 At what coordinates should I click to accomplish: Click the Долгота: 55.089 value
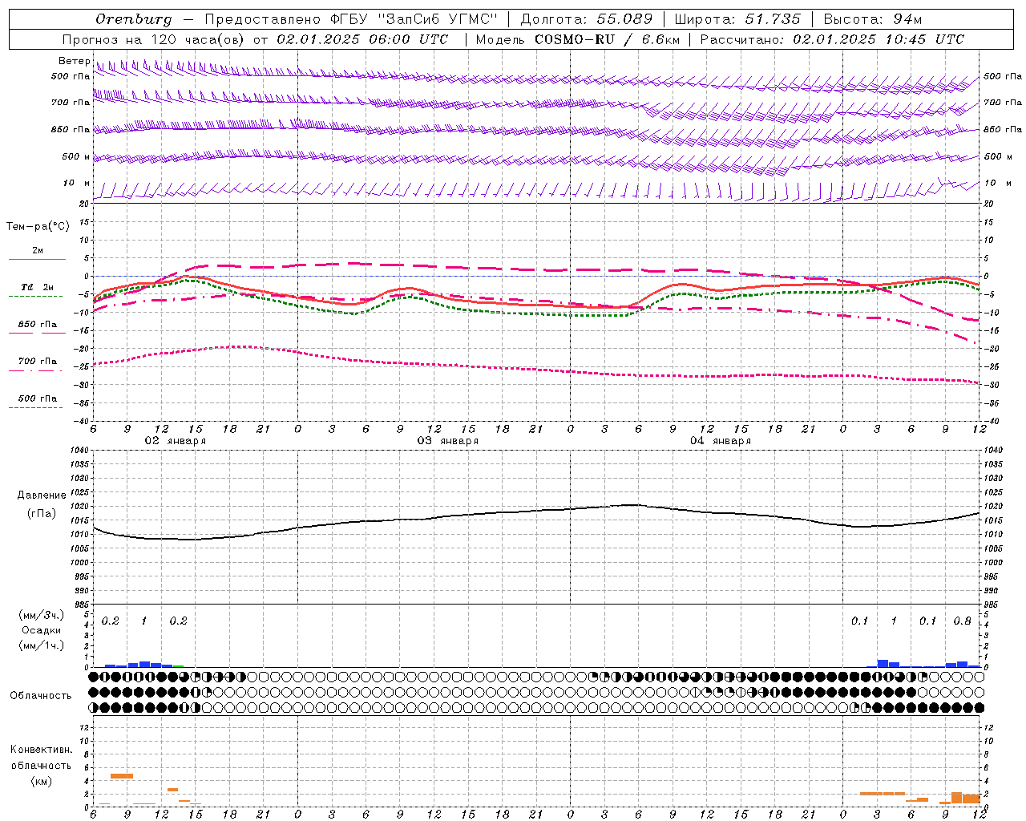587,19
